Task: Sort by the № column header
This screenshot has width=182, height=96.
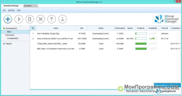Action: click(33, 28)
